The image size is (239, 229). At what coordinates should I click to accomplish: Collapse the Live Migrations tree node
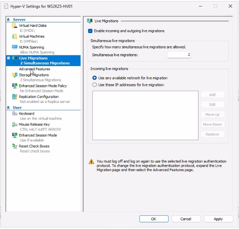[x=9, y=58]
